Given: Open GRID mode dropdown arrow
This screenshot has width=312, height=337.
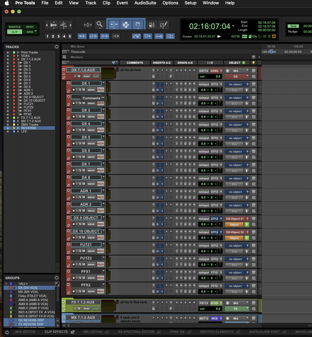Looking at the screenshot, I should pyautogui.click(x=36, y=31).
